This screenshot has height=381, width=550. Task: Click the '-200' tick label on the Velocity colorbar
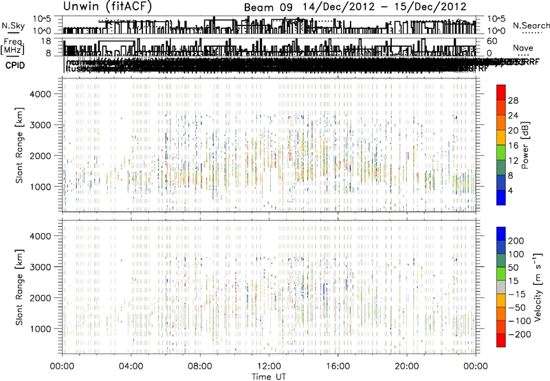[520, 334]
